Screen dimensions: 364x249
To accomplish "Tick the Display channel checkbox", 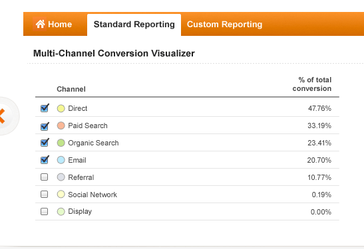I will click(x=44, y=211).
